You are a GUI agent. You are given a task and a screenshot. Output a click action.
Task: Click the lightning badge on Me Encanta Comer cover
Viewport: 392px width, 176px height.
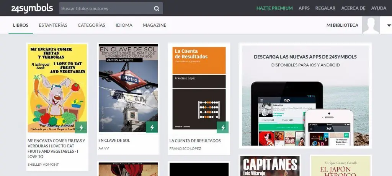coord(81,128)
